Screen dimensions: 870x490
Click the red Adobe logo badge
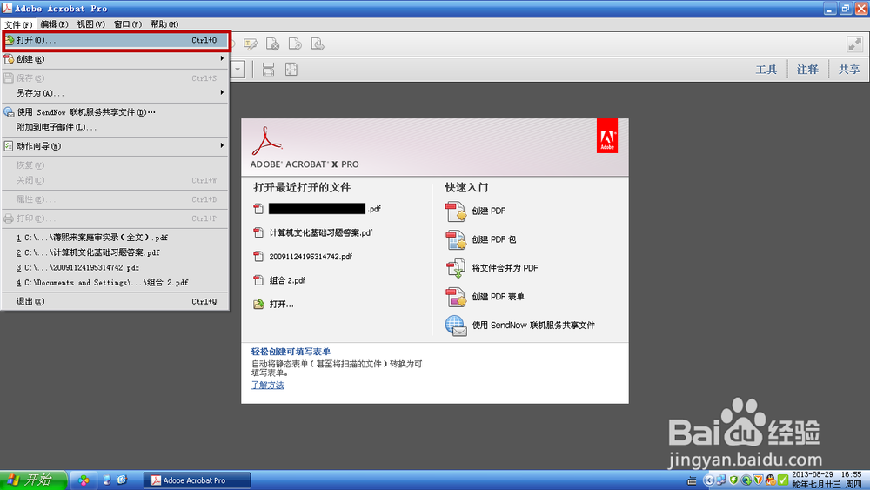click(x=607, y=136)
